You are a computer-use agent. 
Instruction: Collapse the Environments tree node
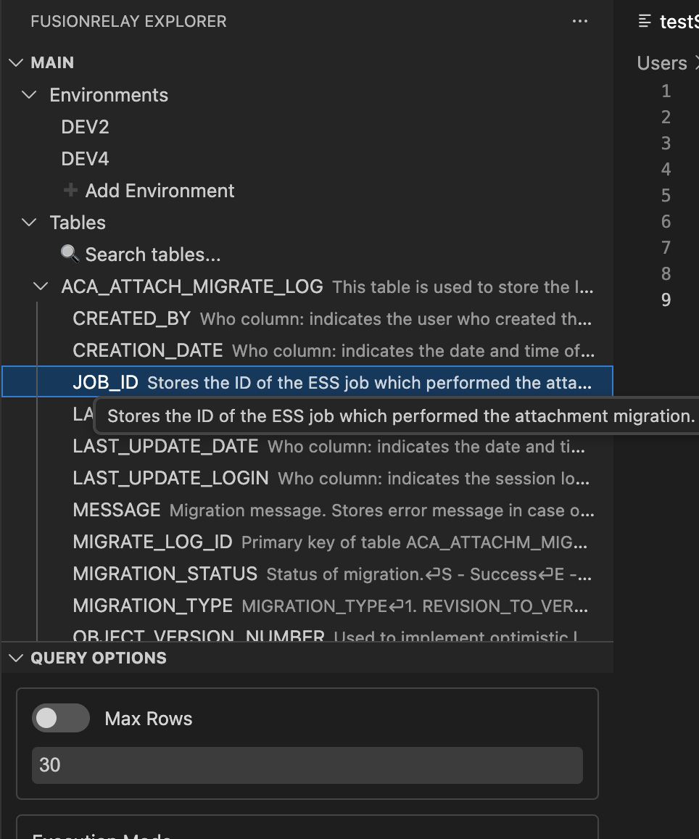coord(29,95)
